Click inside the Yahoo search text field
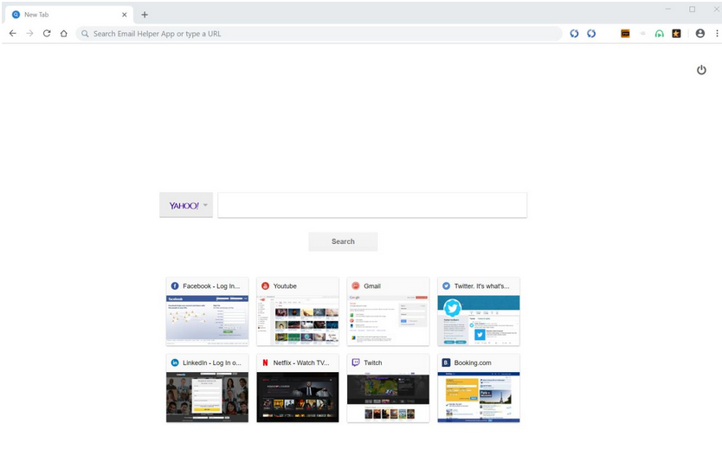The height and width of the screenshot is (449, 722). tap(372, 205)
